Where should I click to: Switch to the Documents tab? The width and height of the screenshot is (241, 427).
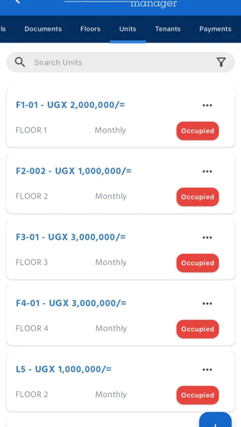43,29
